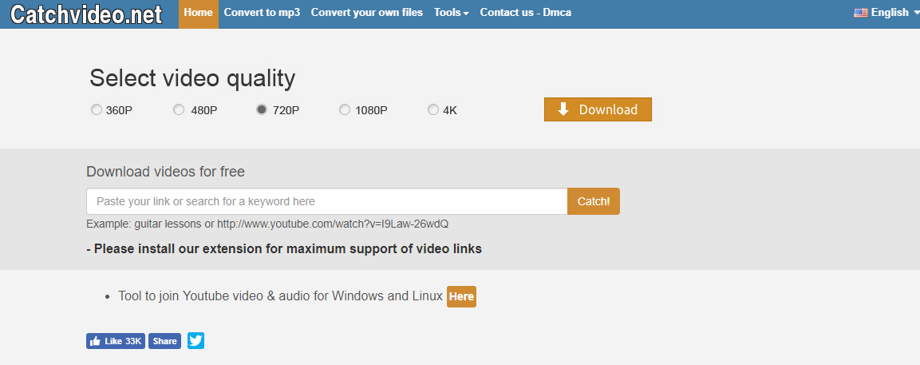
Task: Go to the Home tab
Action: [198, 13]
